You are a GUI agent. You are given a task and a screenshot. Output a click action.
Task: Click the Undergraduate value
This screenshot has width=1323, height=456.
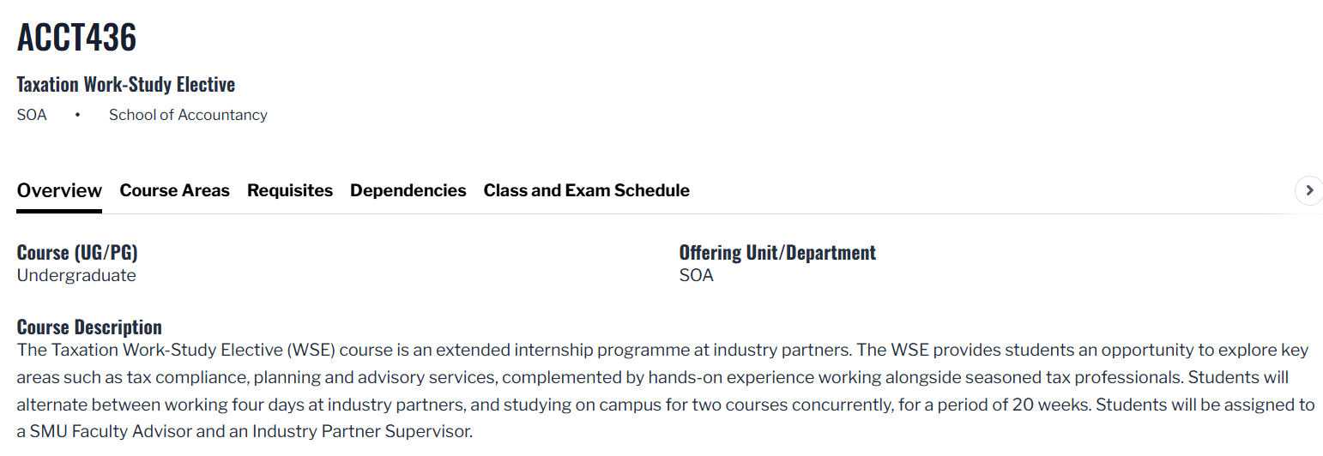coord(76,275)
